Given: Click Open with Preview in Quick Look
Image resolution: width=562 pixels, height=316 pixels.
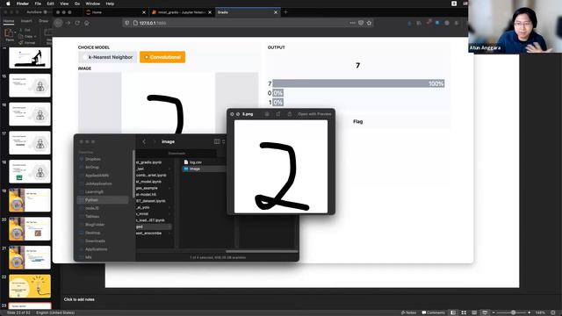Looking at the screenshot, I should [x=314, y=114].
